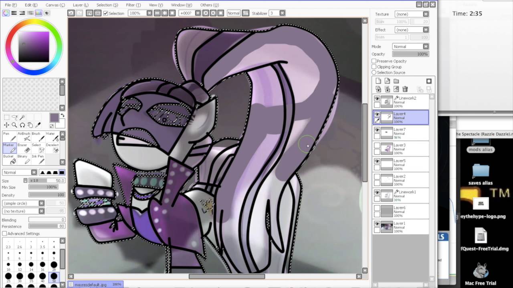Toggle the Selection checkbox in toolbar
The width and height of the screenshot is (513, 288).
coord(106,13)
